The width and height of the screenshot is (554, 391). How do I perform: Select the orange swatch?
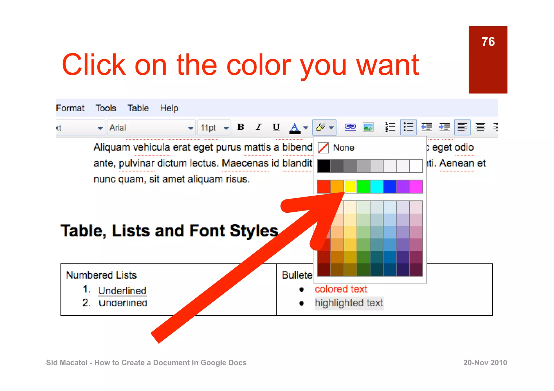[x=337, y=187]
